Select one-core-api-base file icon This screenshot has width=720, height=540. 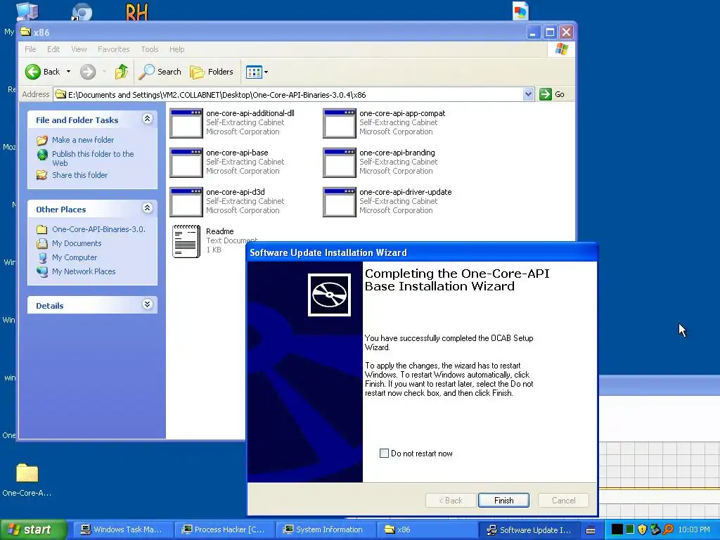[186, 162]
